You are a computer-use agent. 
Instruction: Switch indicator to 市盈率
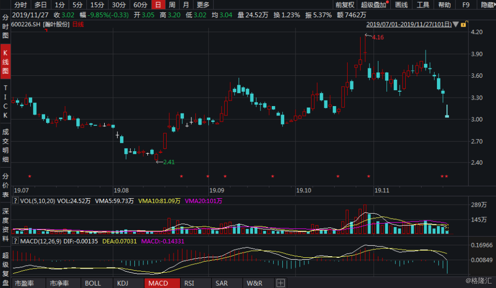pyautogui.click(x=24, y=283)
